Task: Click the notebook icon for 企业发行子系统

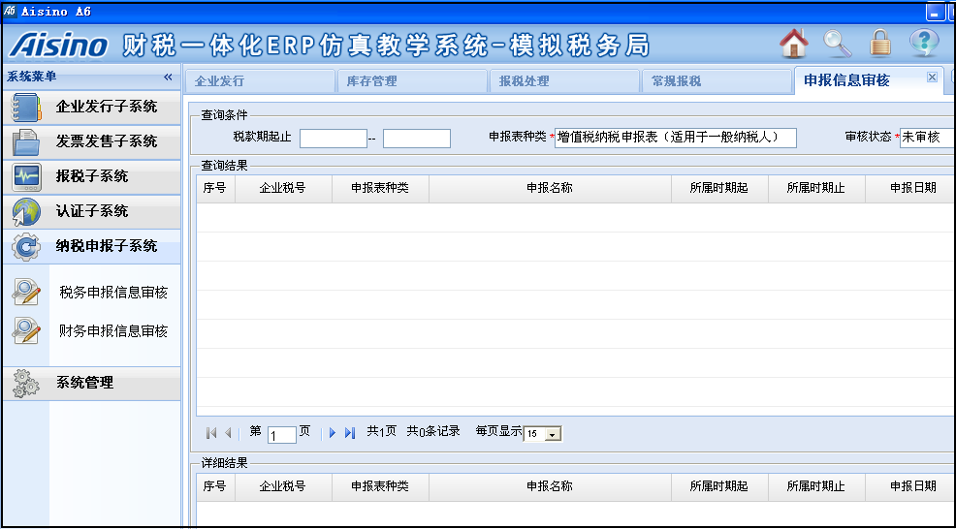Action: coord(26,108)
